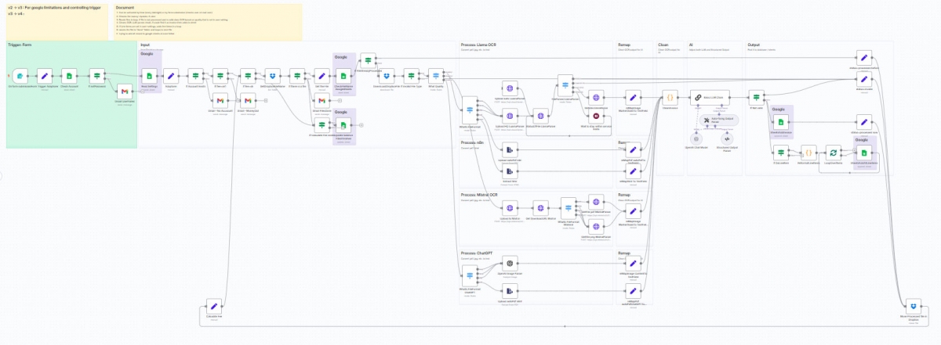Open the Wait to stay within limits node
Screen dimensions: 941x345
596,117
